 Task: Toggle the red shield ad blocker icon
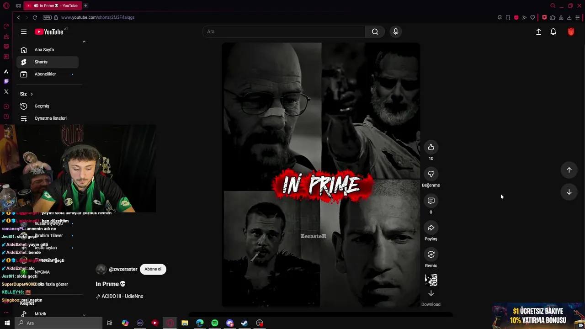pyautogui.click(x=516, y=17)
